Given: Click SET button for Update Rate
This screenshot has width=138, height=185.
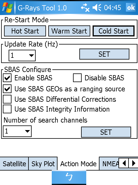Looking at the screenshot, I should 104,54.
